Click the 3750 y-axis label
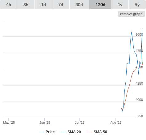Screen dimensions: 146x140 tap(139, 116)
